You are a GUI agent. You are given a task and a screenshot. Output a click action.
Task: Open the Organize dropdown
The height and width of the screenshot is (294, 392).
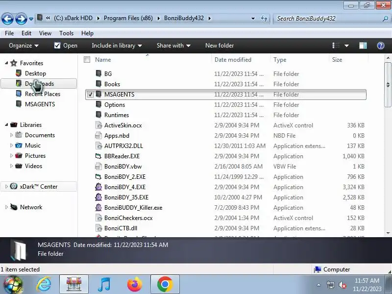coord(24,46)
